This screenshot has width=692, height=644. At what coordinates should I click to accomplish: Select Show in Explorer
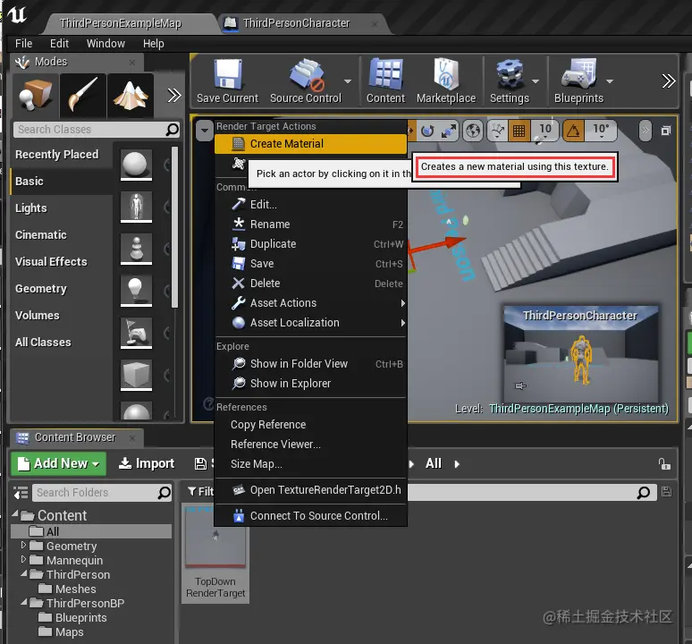[310, 384]
